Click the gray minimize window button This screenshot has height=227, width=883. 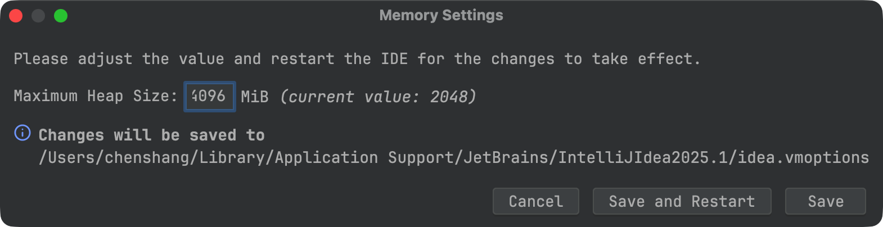(38, 16)
